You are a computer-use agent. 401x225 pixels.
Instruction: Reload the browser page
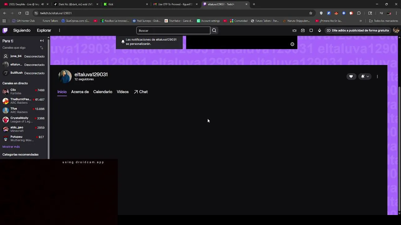click(x=19, y=13)
